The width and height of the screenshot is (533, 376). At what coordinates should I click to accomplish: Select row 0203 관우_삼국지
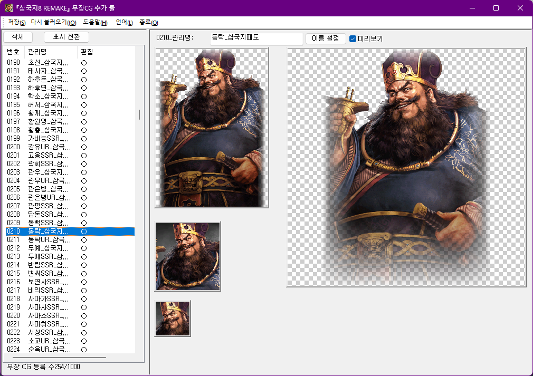click(x=70, y=172)
